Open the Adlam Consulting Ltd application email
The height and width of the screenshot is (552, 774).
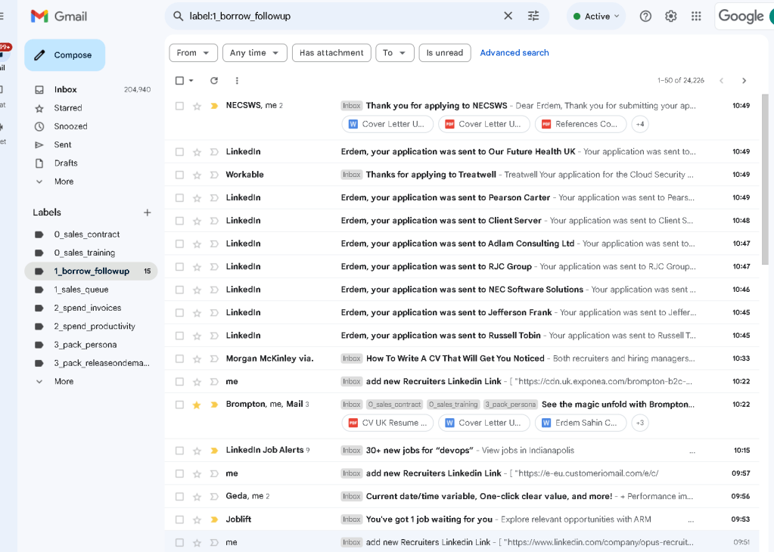pyautogui.click(x=462, y=243)
